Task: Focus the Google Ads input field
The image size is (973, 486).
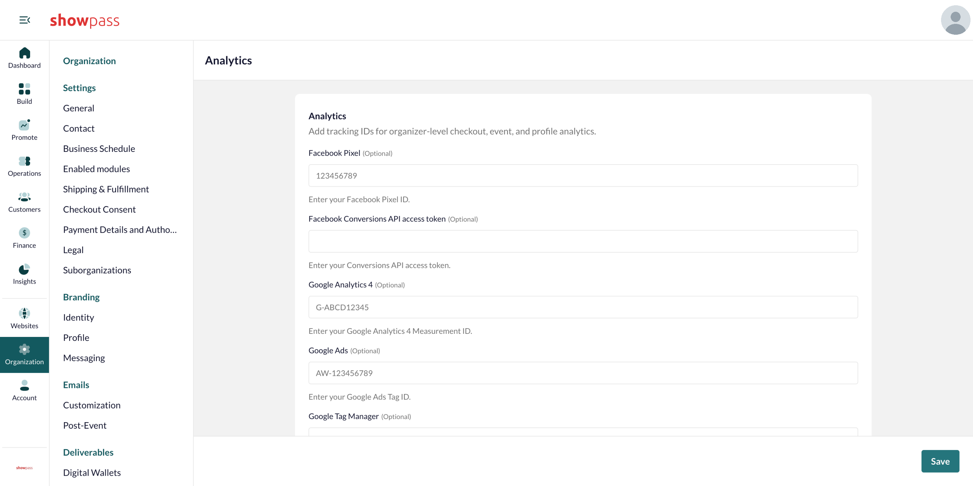Action: [583, 373]
